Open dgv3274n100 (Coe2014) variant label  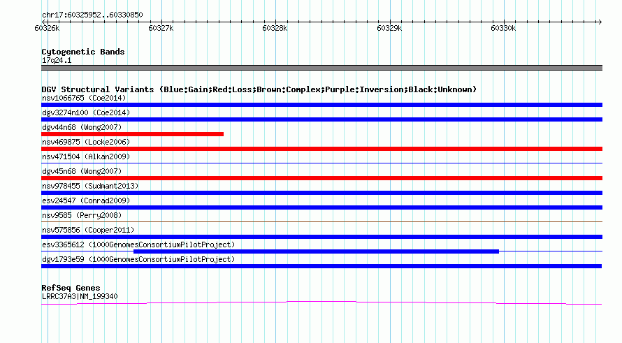tap(86, 112)
